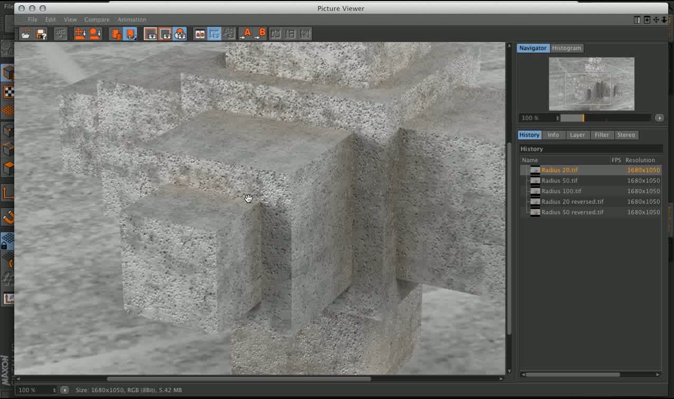Click the Save As floppy disk icon
Viewport: 674px width, 399px height.
pyautogui.click(x=41, y=34)
